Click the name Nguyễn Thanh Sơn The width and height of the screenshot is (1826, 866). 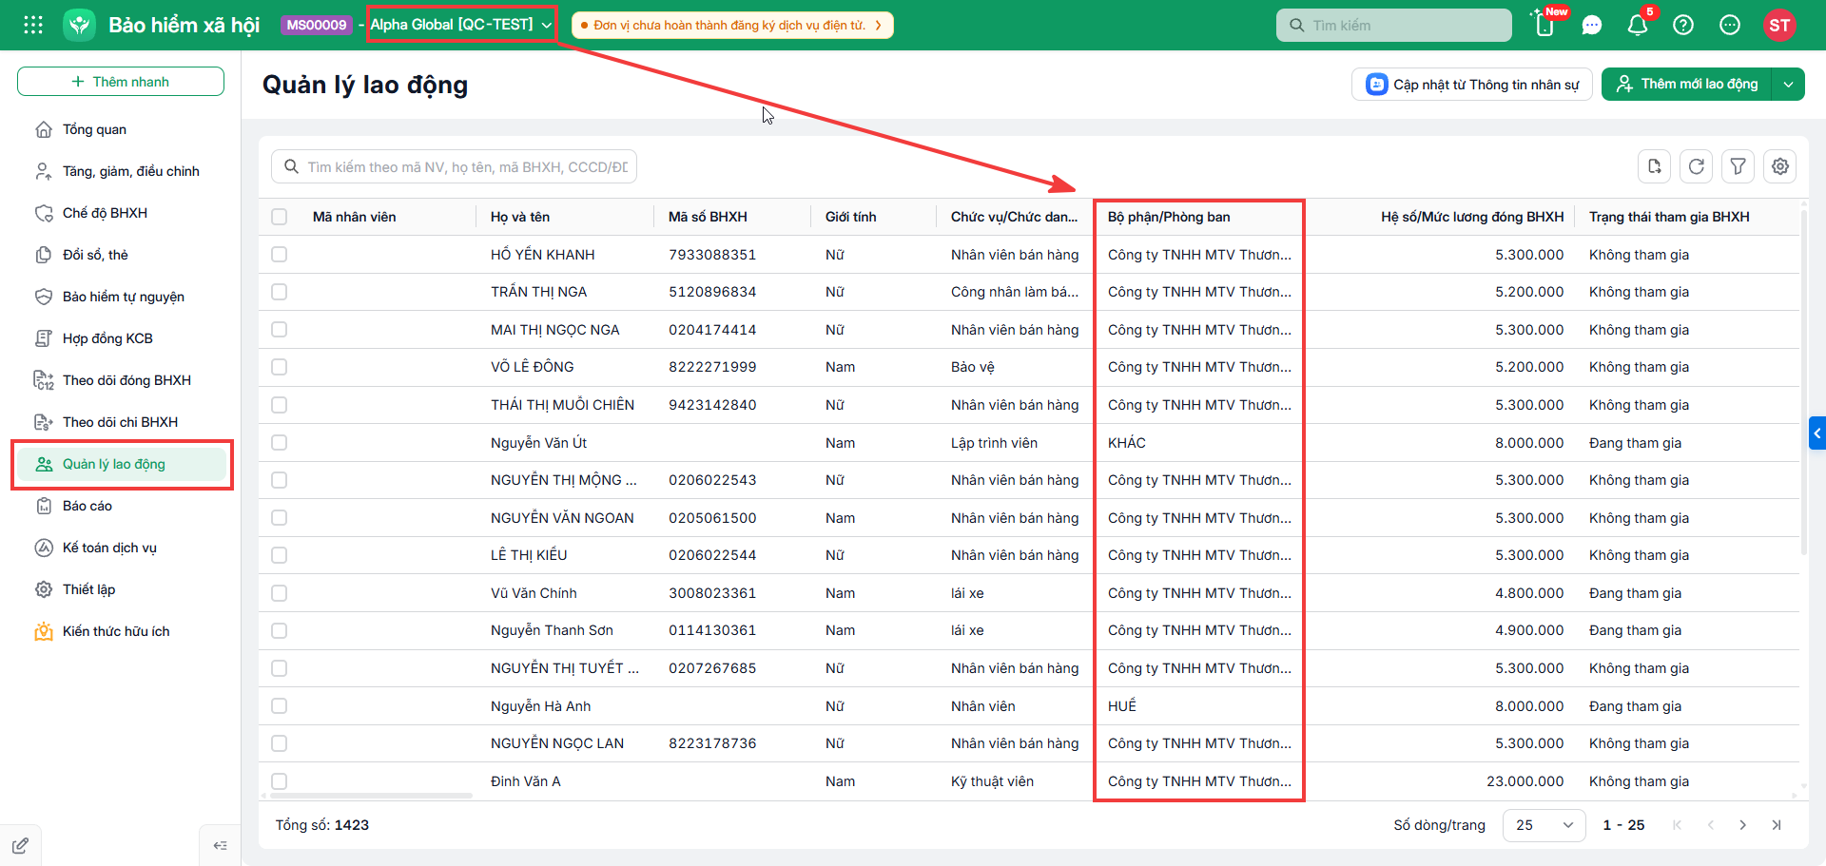[552, 630]
